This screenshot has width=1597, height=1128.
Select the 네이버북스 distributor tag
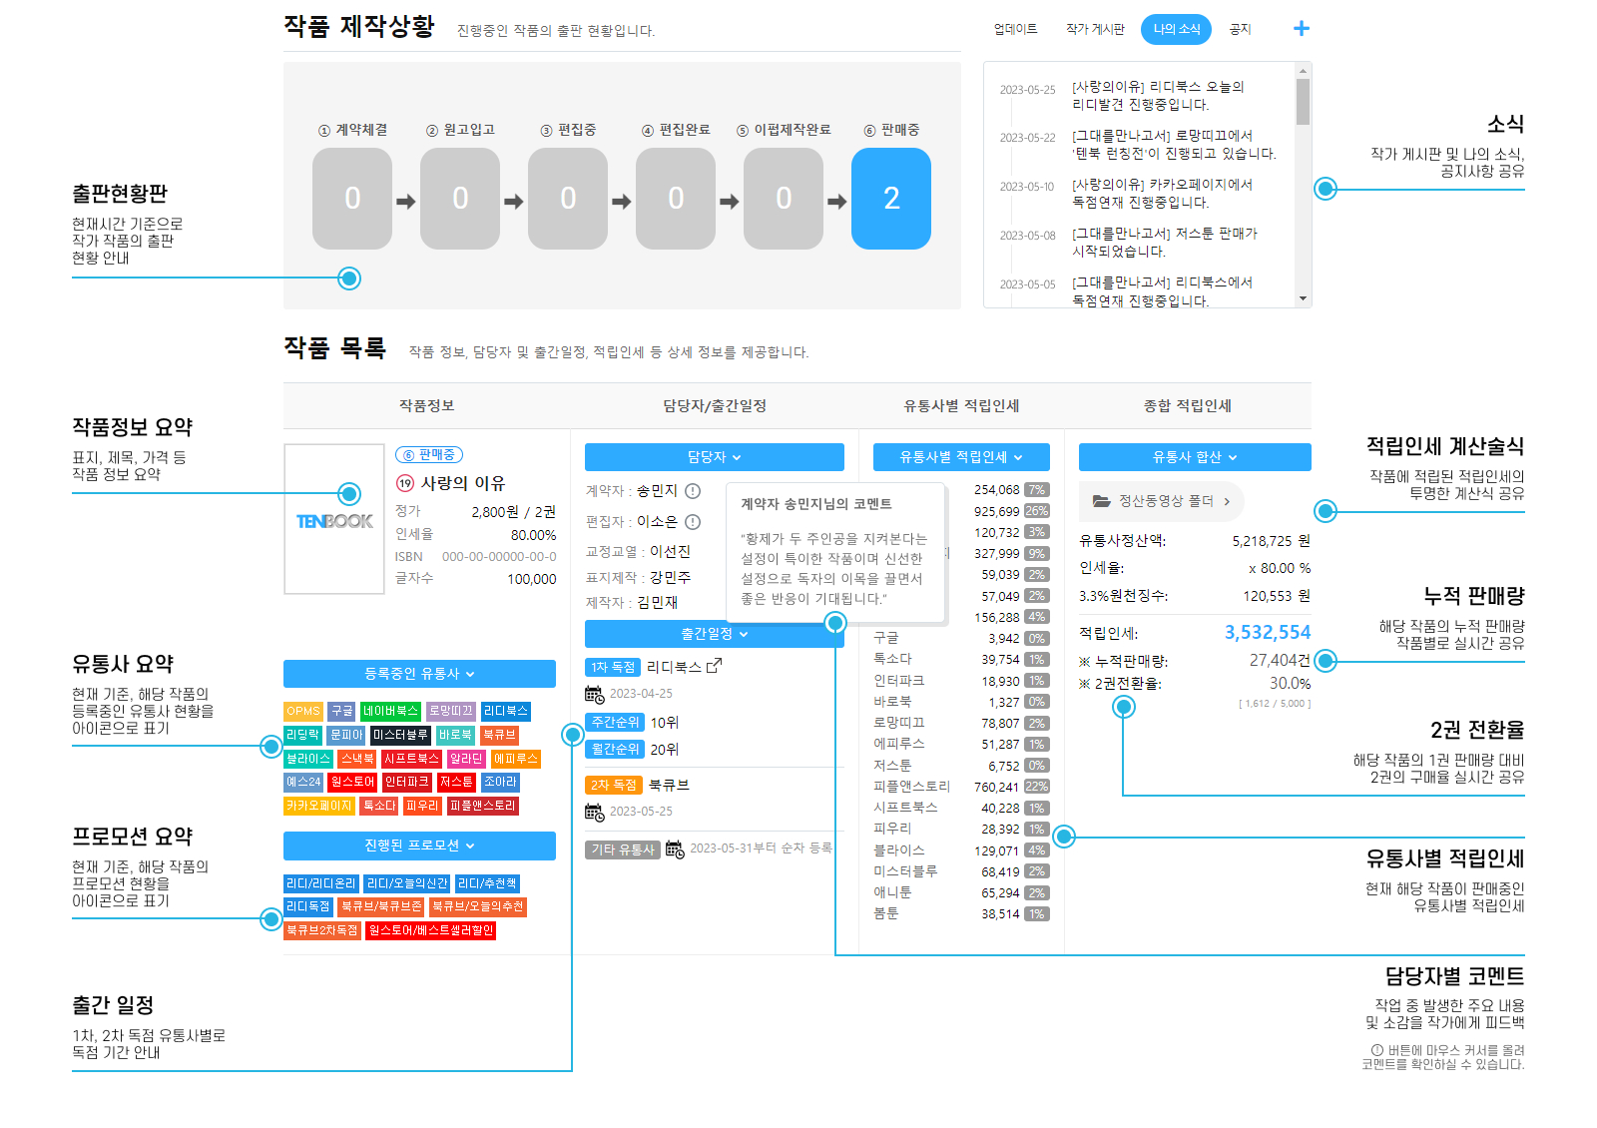[x=390, y=712]
